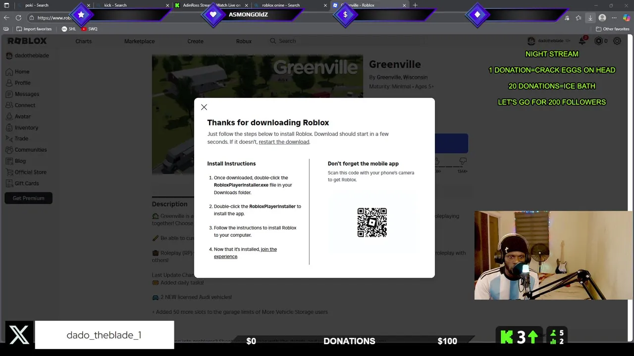The height and width of the screenshot is (356, 634).
Task: Click the thumbs down dislike icon
Action: pyautogui.click(x=463, y=162)
